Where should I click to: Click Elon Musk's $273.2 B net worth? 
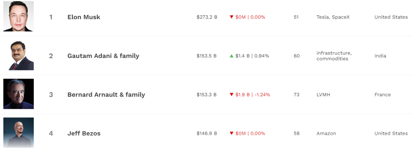(207, 17)
